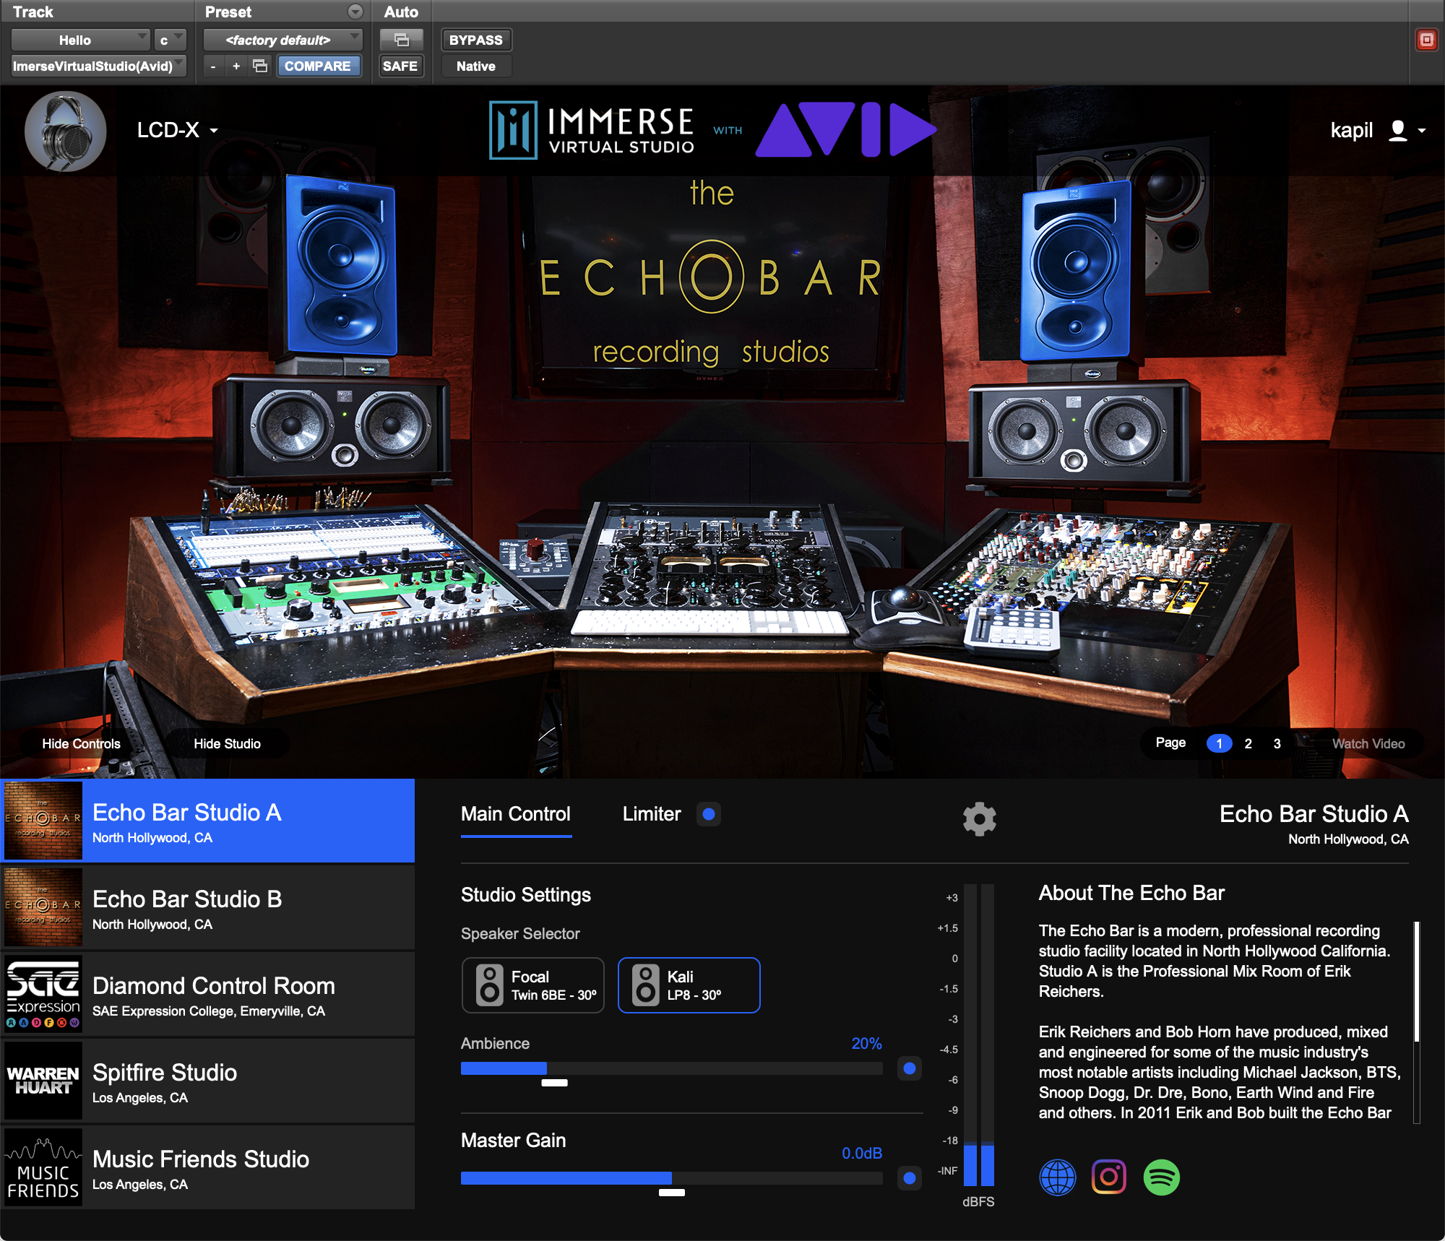Screen dimensions: 1445x1241
Task: Click the Ambience slider white handle
Action: 554,1083
